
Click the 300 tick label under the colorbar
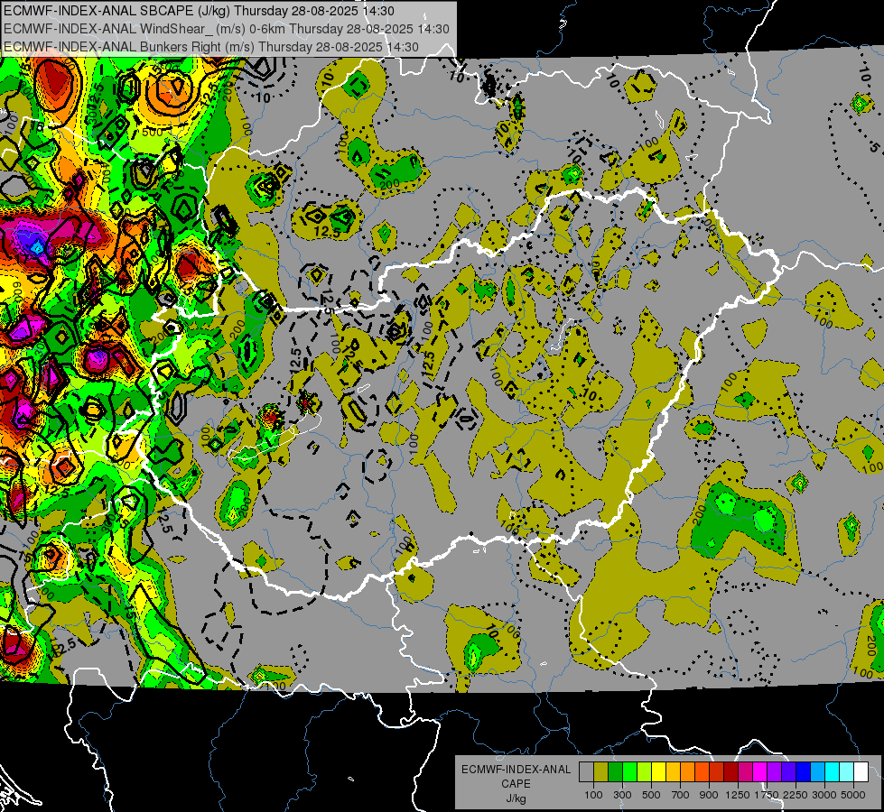coord(622,795)
